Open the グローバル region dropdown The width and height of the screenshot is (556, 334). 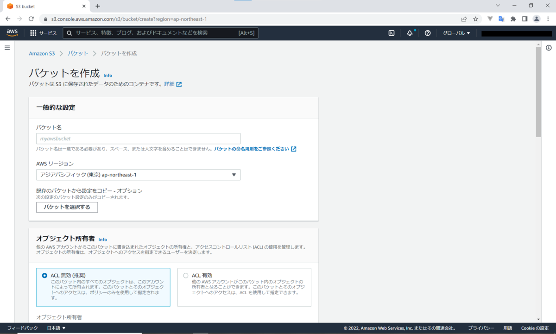pyautogui.click(x=456, y=33)
